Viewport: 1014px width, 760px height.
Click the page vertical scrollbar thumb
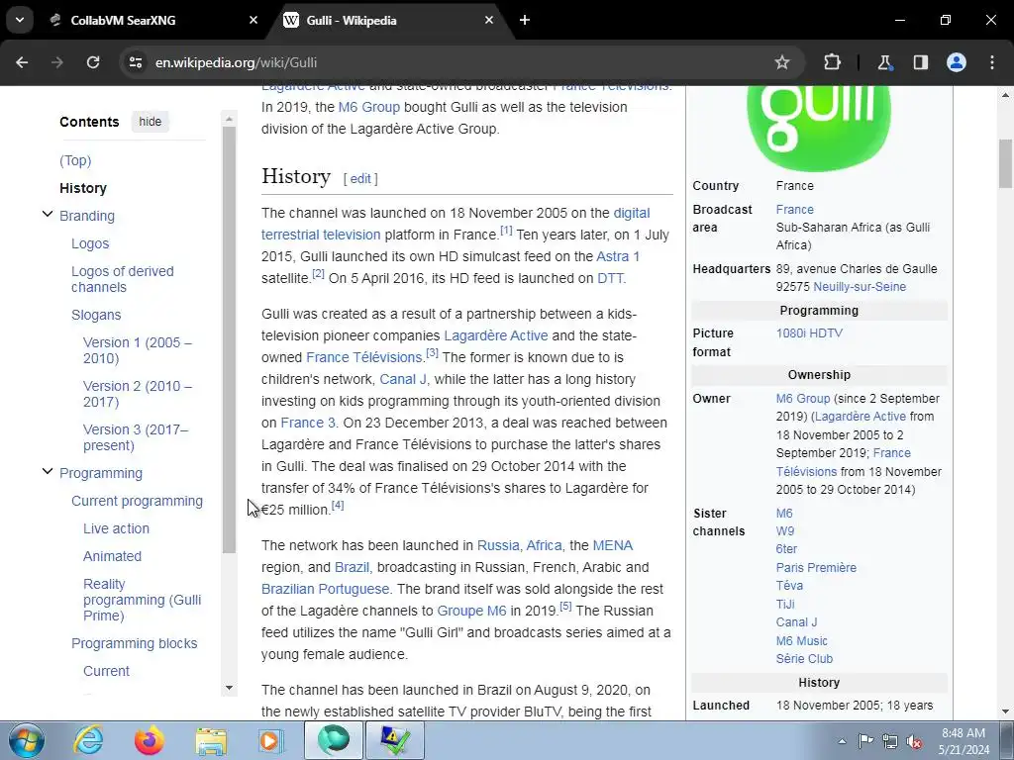click(x=1006, y=163)
